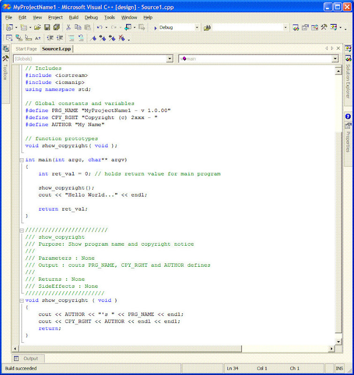The height and width of the screenshot is (375, 354).
Task: Close the active document with the X
Action: coord(338,48)
